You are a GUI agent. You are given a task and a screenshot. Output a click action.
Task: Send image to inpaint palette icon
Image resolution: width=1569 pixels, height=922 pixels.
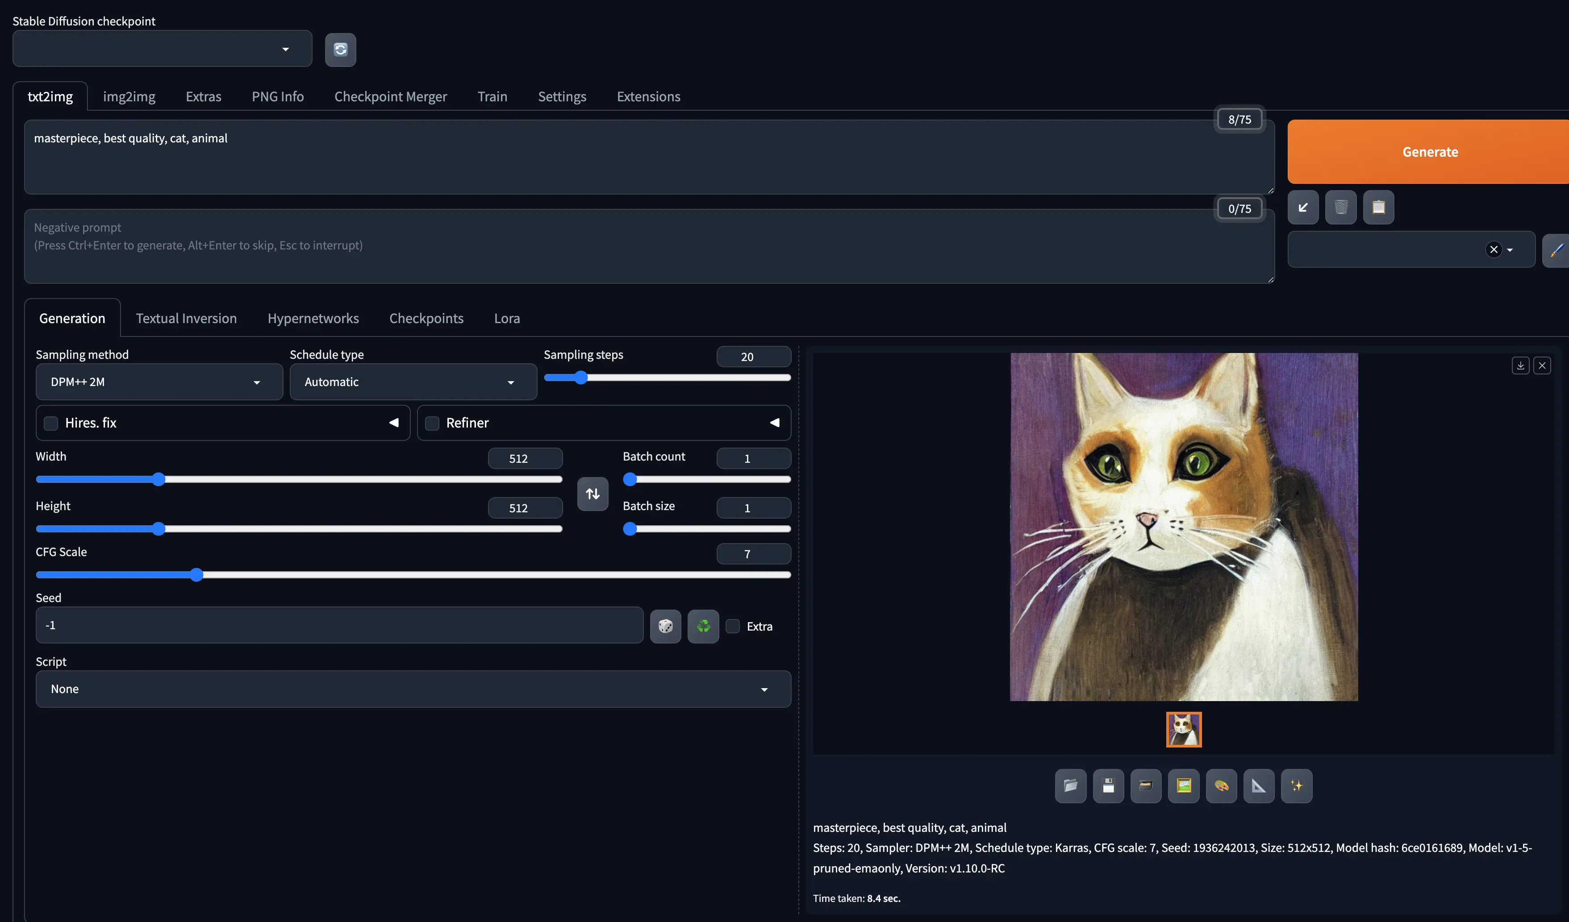tap(1221, 786)
